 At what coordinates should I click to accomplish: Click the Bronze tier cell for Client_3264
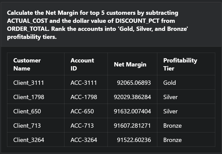[x=172, y=140]
